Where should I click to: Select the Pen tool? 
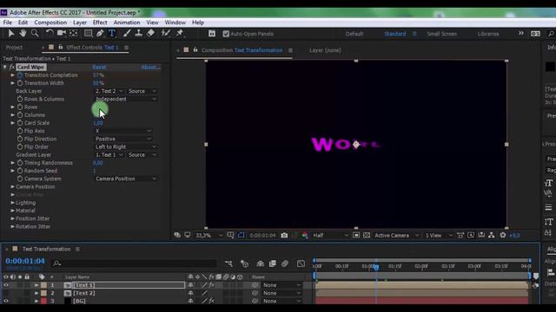coord(100,34)
